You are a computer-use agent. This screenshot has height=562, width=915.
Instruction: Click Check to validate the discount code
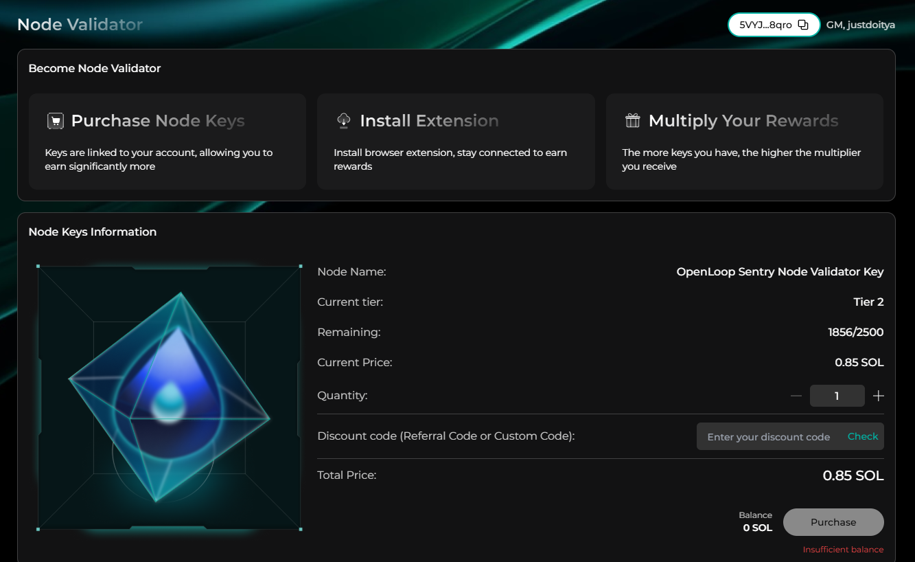click(x=863, y=436)
